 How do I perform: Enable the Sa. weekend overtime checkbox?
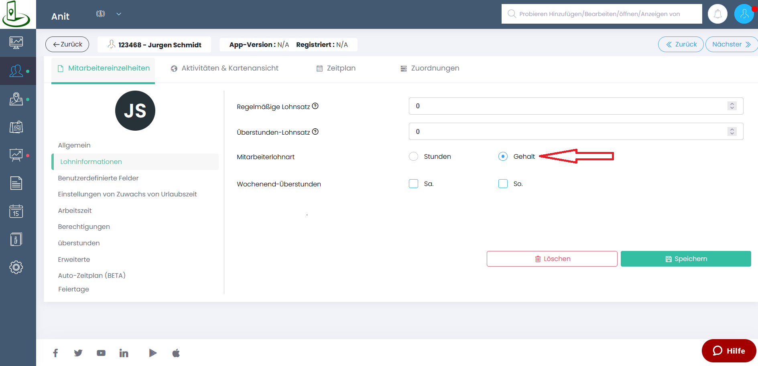pyautogui.click(x=413, y=184)
